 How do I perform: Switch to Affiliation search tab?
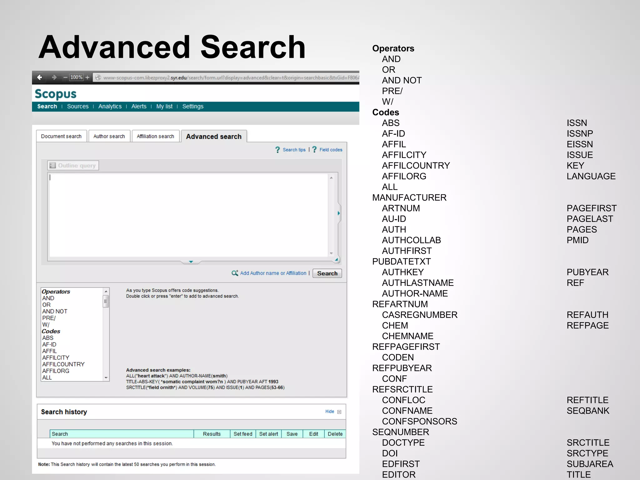155,136
